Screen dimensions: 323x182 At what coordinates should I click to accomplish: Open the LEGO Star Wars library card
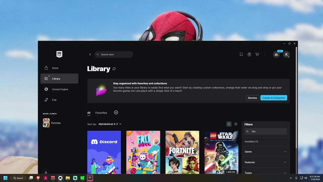tap(221, 152)
